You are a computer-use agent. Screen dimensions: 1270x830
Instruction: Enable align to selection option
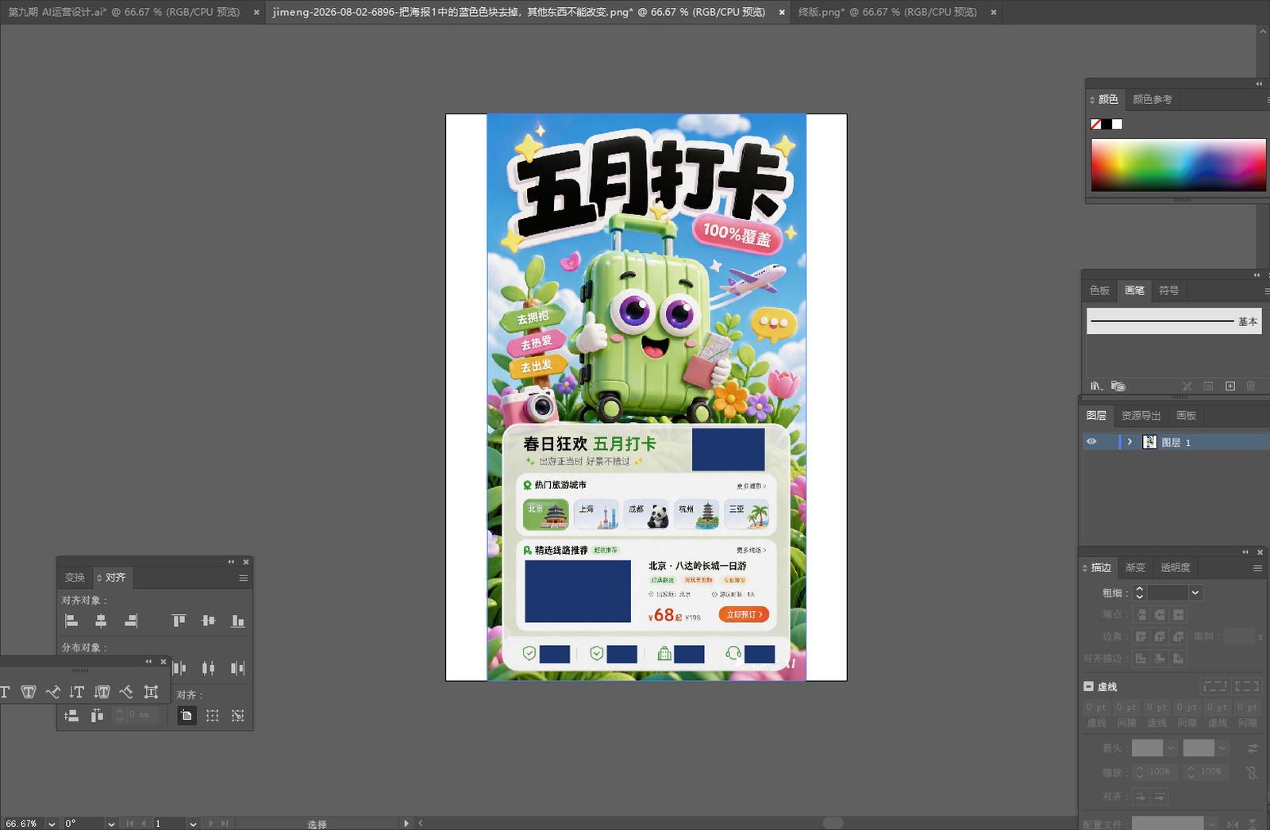tap(212, 716)
